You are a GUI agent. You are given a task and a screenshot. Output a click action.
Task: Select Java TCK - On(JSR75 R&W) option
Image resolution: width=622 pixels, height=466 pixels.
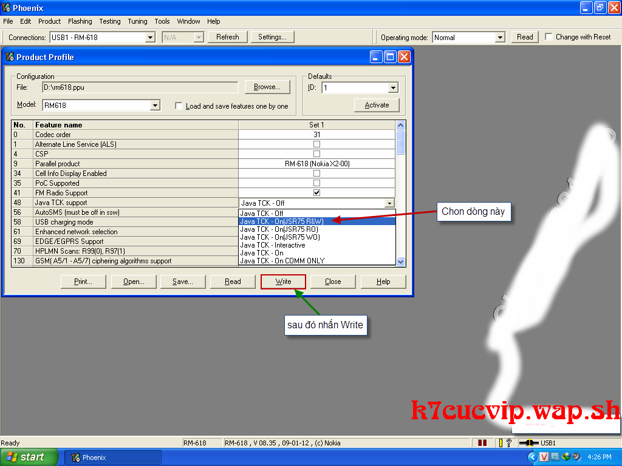(282, 221)
